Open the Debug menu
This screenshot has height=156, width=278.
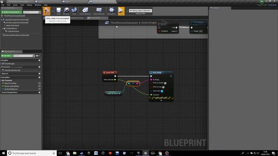point(30,5)
